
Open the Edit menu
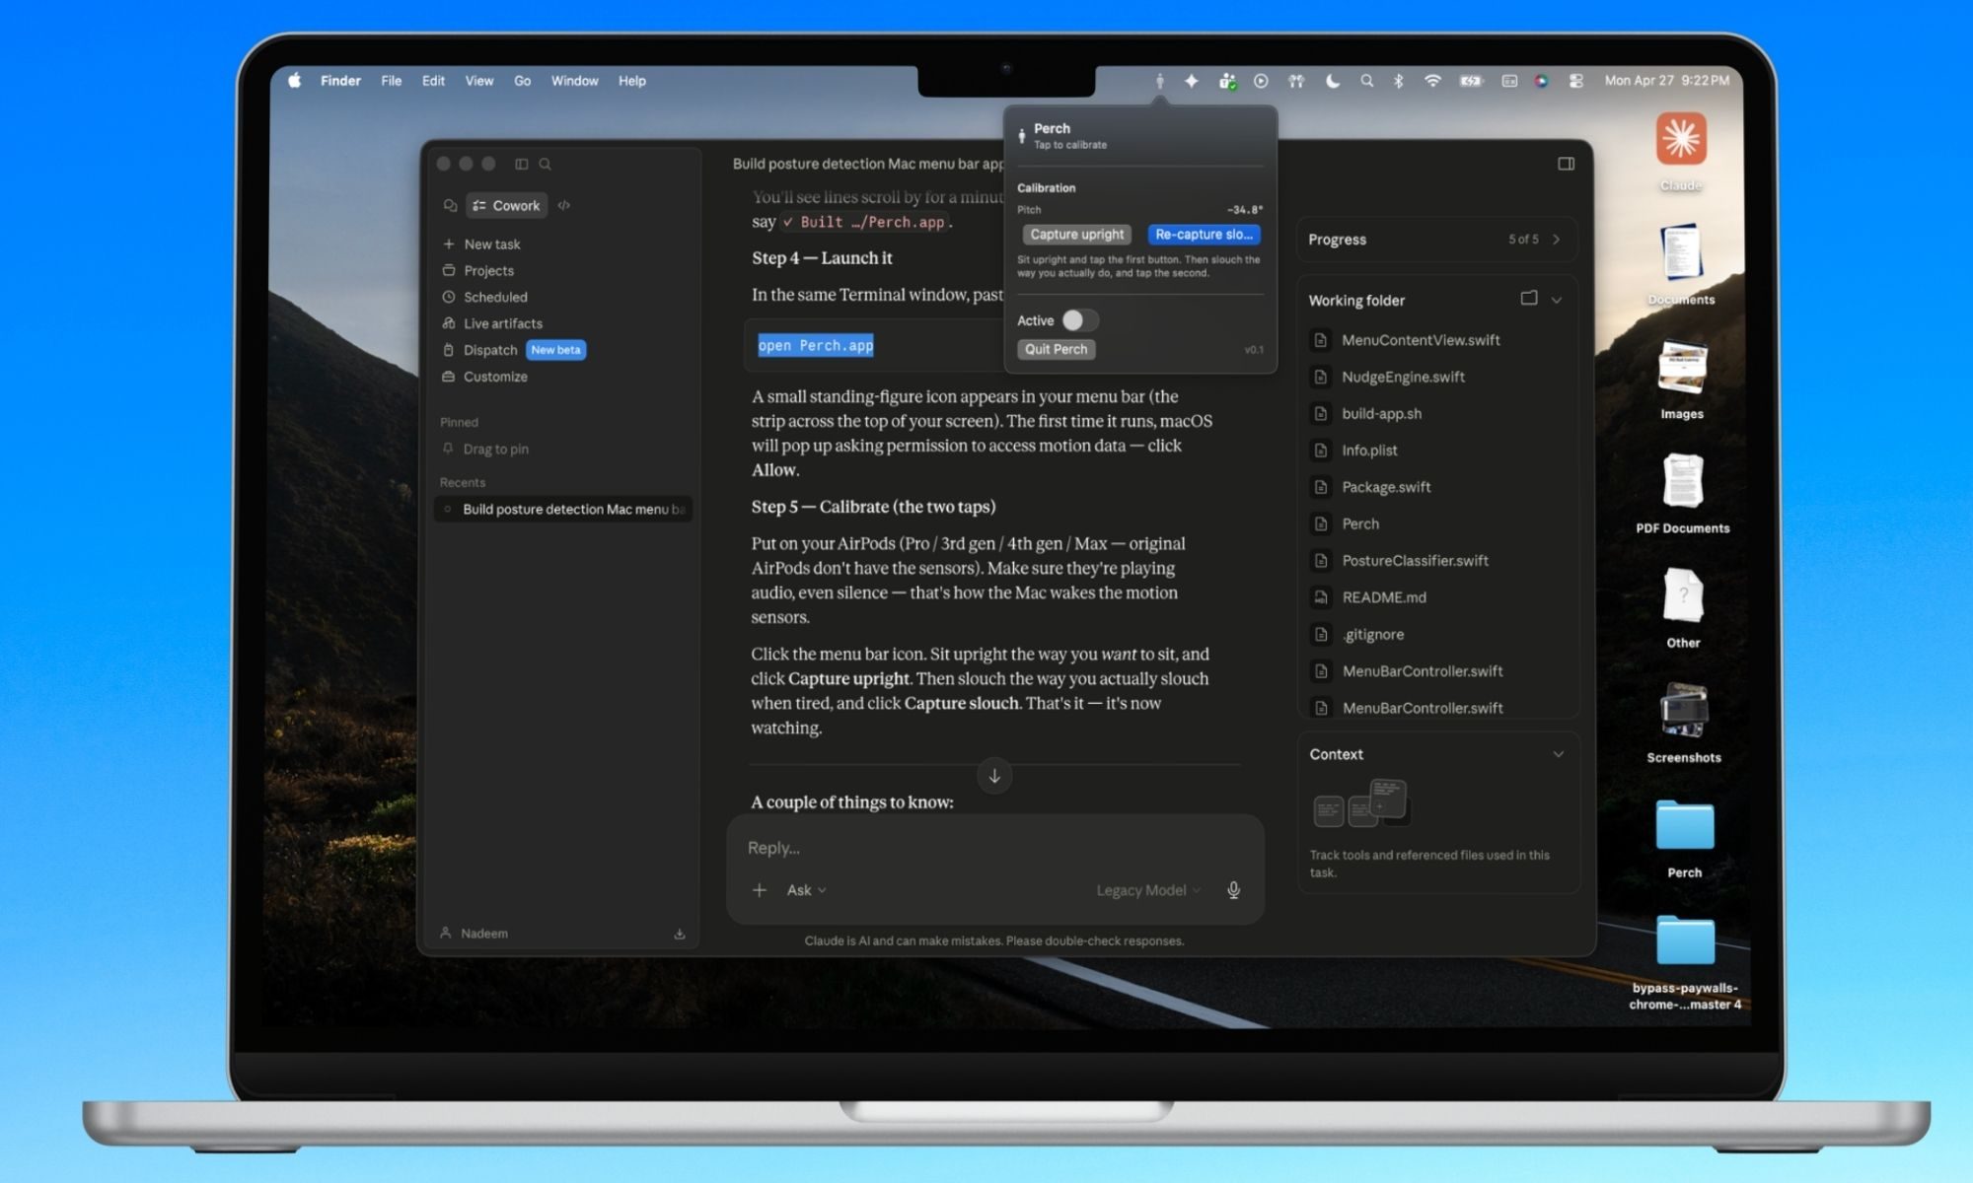point(433,81)
